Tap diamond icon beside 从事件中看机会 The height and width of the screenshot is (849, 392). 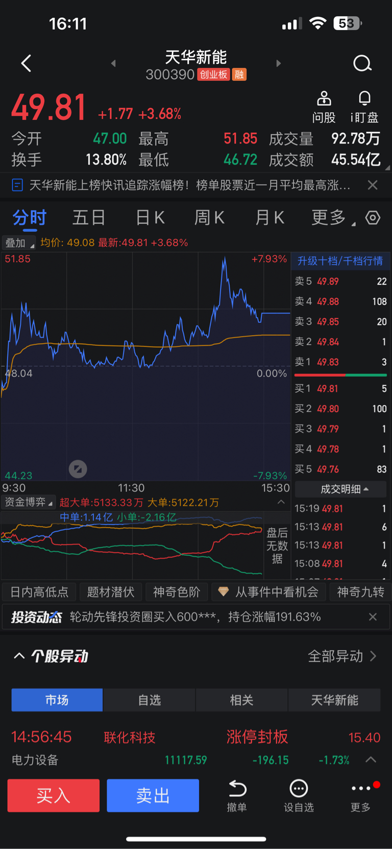point(224,592)
